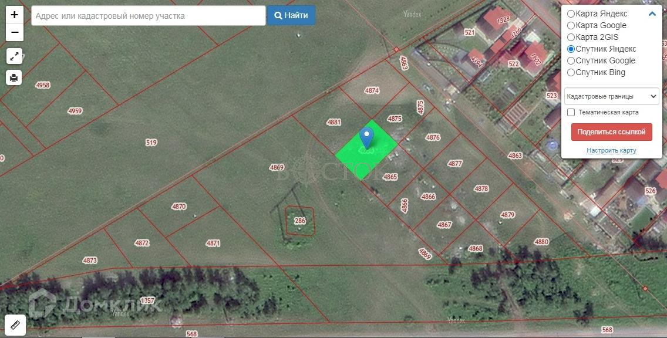Click the blue location pin marker

[x=366, y=138]
